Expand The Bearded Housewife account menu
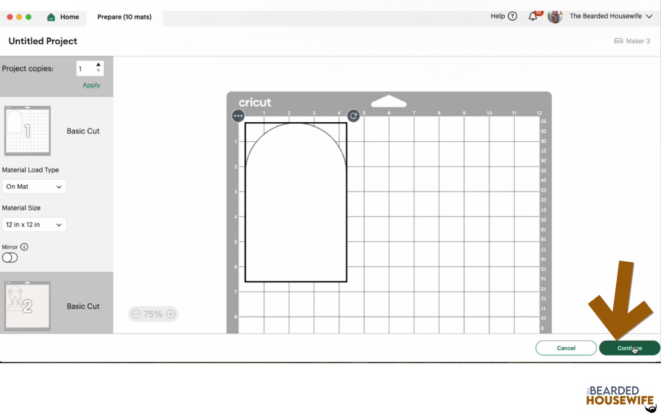661x420 pixels. [x=649, y=17]
